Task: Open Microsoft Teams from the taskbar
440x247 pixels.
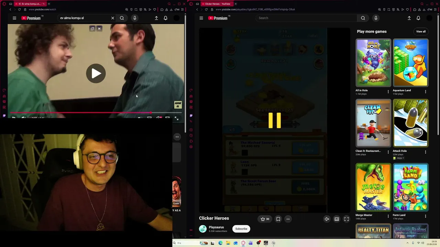Action: coord(251,243)
